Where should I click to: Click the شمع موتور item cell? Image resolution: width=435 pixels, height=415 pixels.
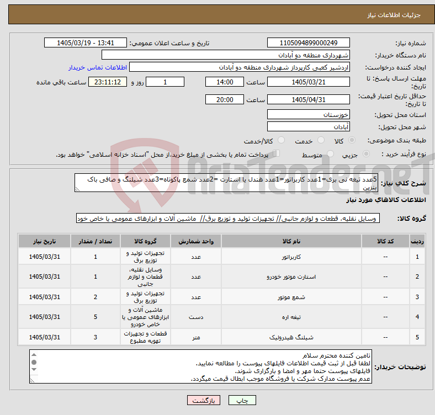click(x=291, y=297)
